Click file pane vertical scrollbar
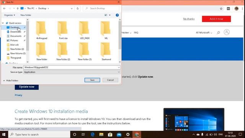The height and width of the screenshot is (138, 245). pyautogui.click(x=120, y=35)
